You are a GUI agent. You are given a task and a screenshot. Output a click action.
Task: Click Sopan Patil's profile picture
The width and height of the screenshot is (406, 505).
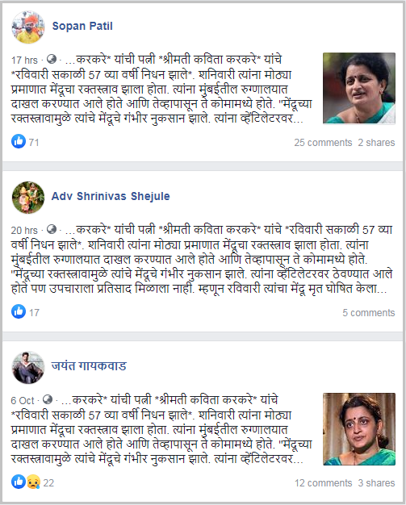[28, 27]
